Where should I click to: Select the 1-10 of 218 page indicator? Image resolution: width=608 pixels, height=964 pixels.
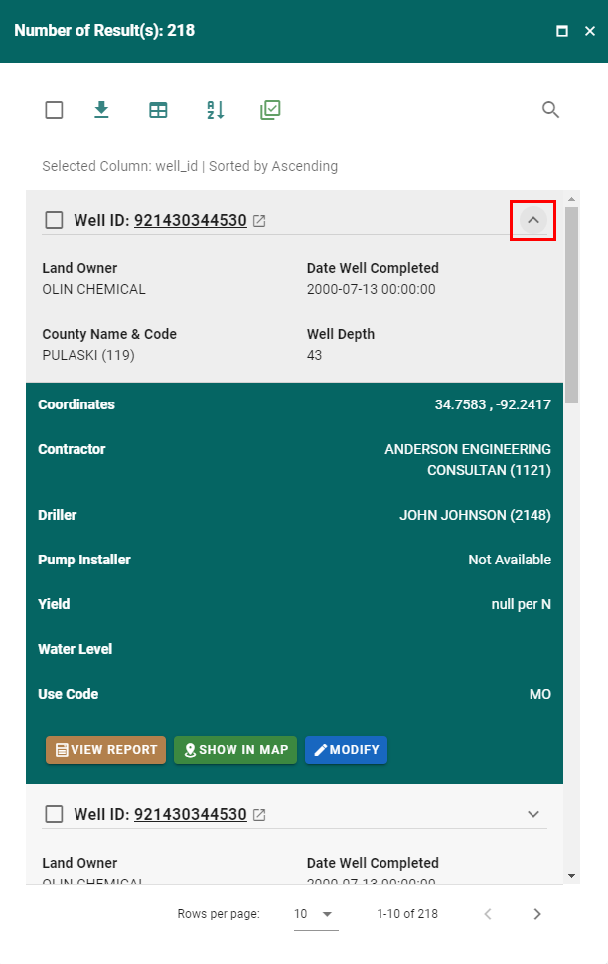[x=407, y=914]
